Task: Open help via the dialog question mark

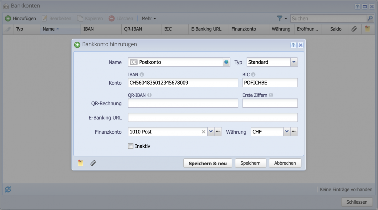Action: click(x=293, y=45)
